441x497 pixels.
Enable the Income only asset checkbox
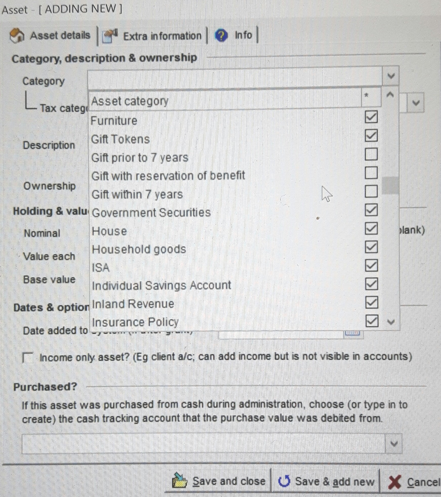27,357
